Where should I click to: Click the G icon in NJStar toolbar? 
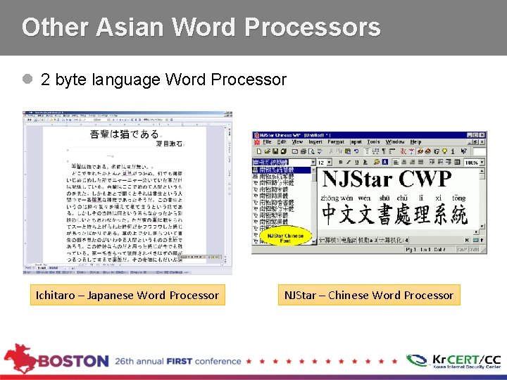click(x=437, y=151)
